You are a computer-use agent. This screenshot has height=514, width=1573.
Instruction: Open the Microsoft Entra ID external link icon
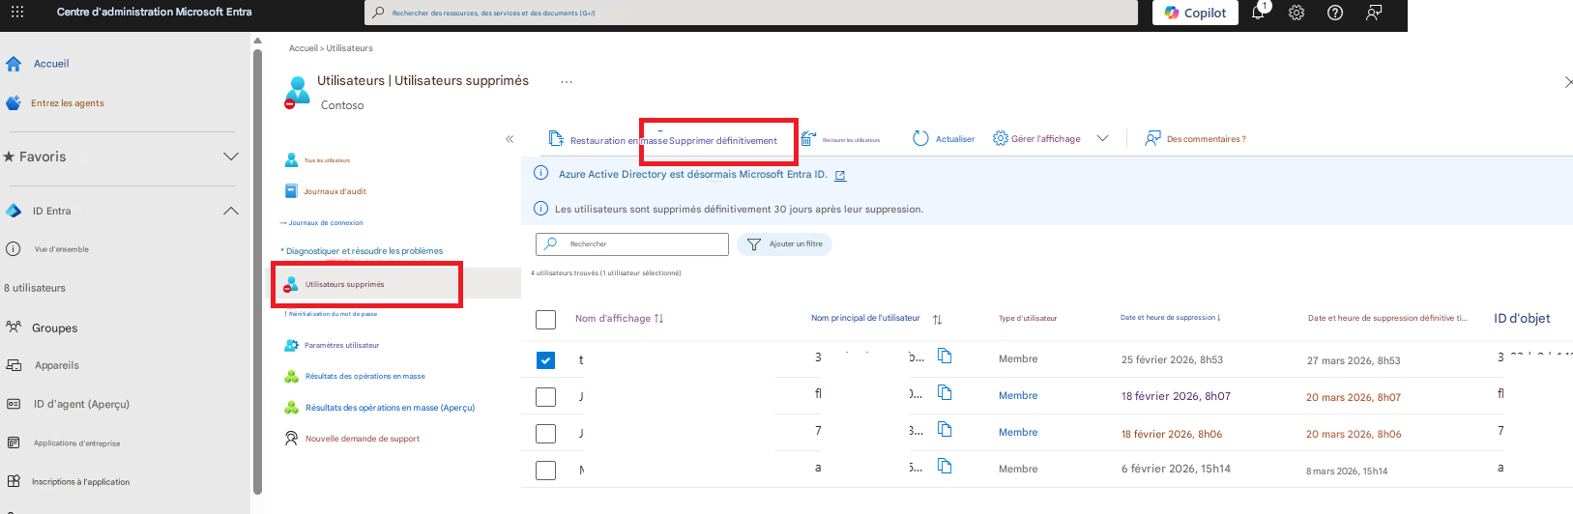point(840,176)
